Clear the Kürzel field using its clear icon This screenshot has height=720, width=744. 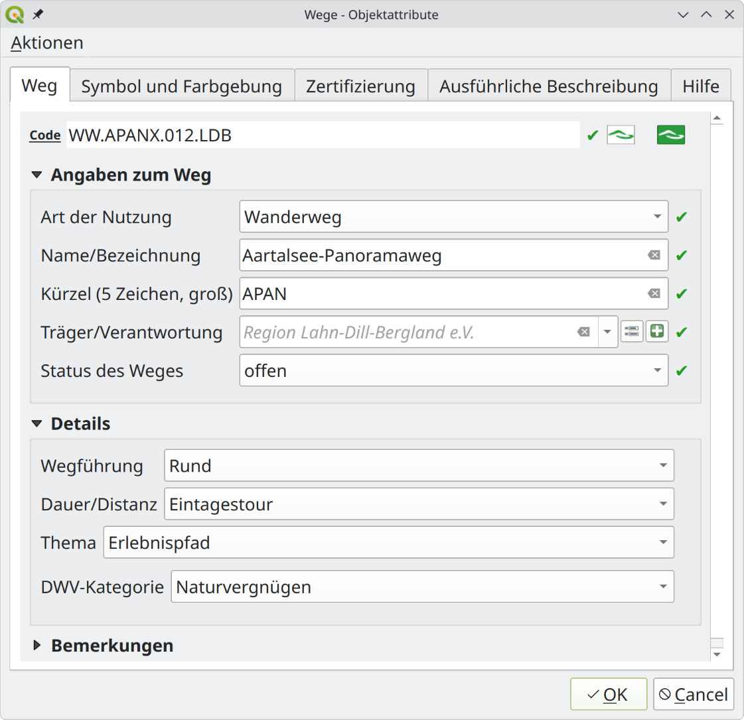654,293
